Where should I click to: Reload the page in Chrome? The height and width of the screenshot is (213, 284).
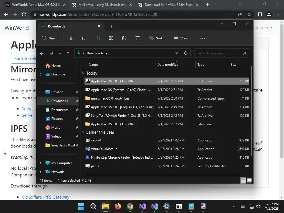[x=24, y=14]
